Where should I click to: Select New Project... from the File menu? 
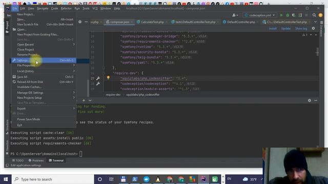(44, 14)
